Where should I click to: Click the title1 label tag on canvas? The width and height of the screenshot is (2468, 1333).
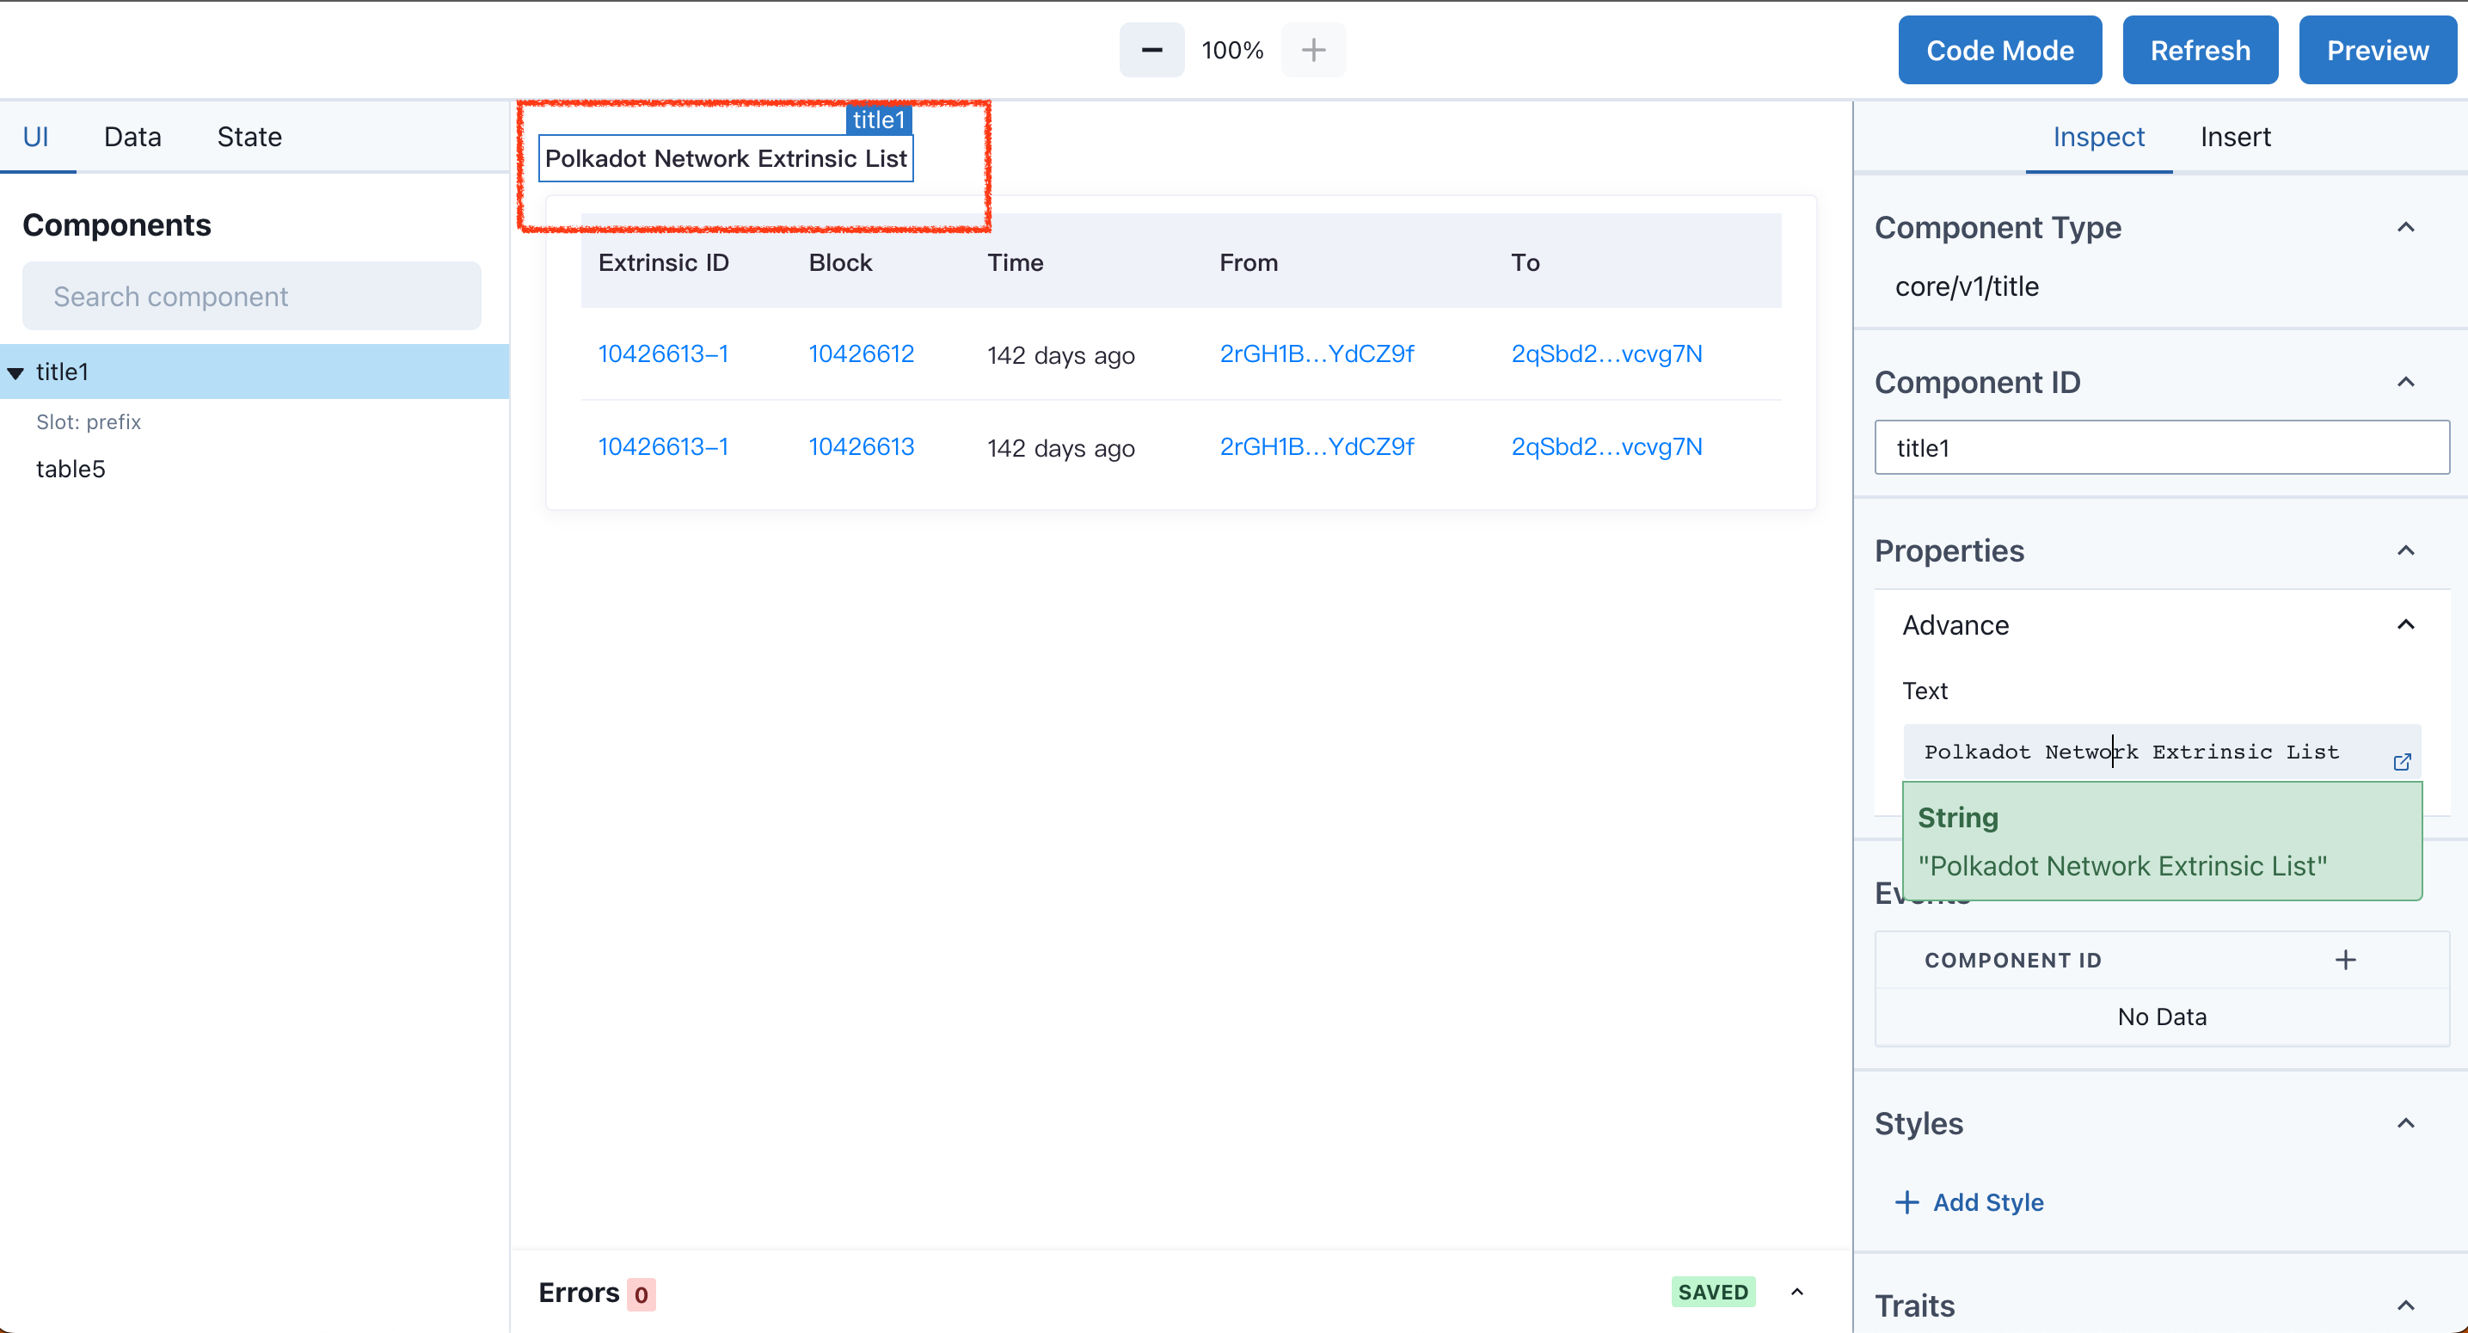879,120
